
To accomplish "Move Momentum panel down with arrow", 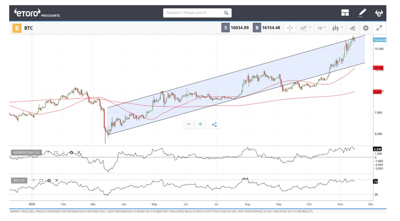I will 63,152.
